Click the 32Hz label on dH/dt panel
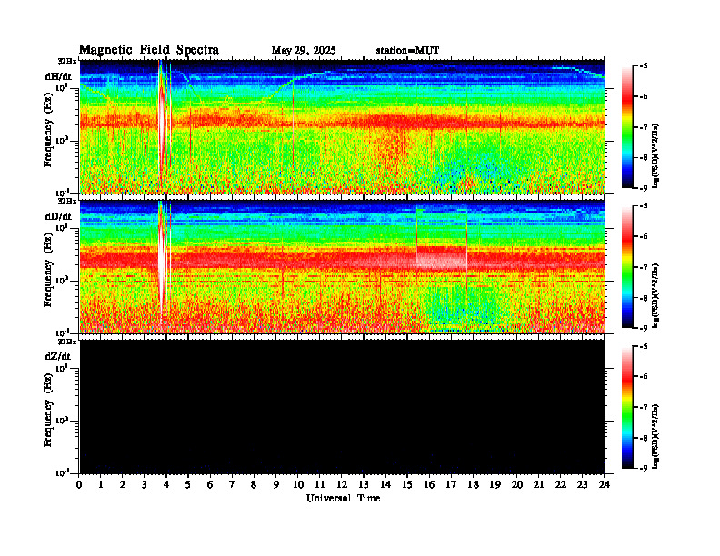 tap(67, 61)
